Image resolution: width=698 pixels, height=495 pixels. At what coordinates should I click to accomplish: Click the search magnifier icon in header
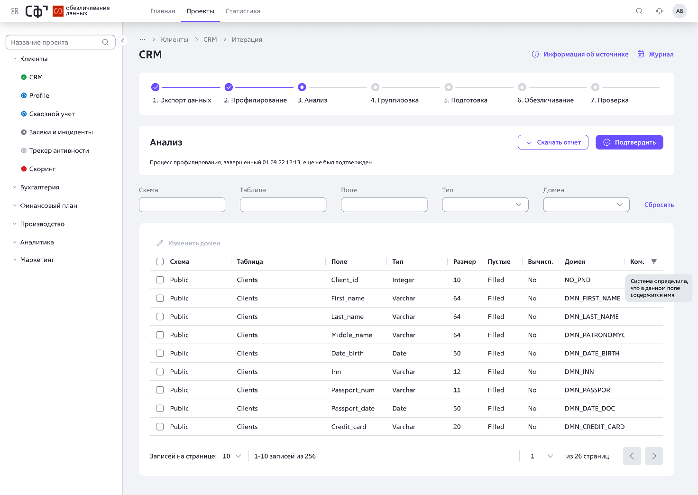pyautogui.click(x=639, y=11)
